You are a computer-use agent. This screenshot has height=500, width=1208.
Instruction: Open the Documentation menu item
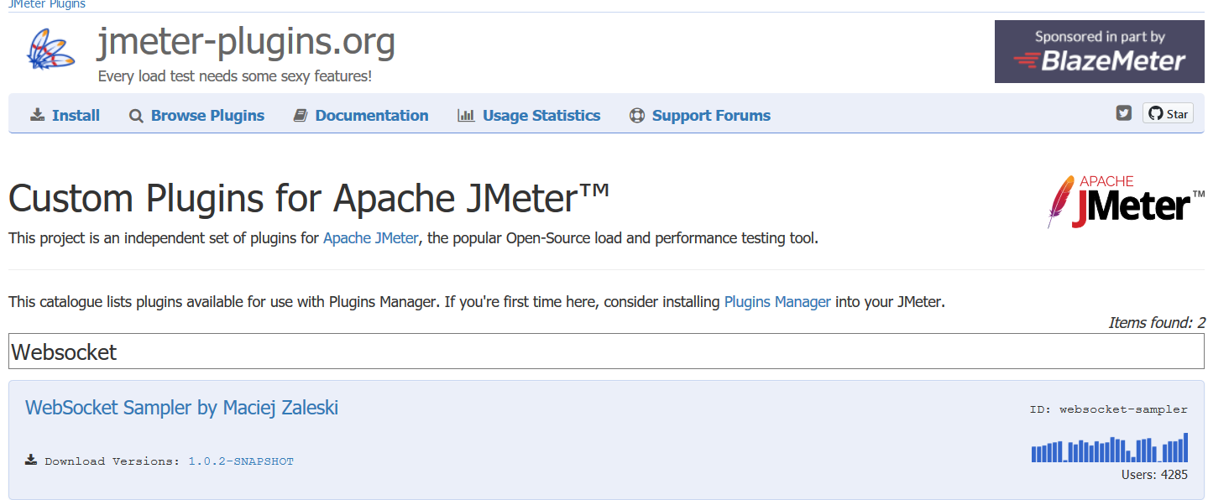point(372,116)
